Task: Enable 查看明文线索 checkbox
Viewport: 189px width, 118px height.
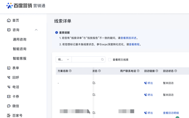Action: click(x=110, y=60)
